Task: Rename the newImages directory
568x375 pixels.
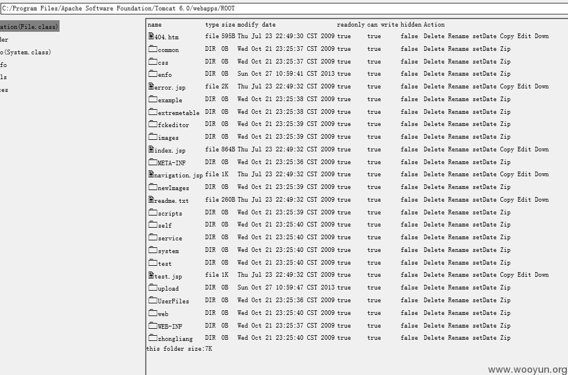Action: pyautogui.click(x=458, y=187)
